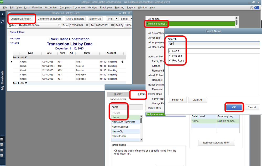Open the Multiple names filter dropdown field
Screen dimensions: 262x166
[x=166, y=114]
